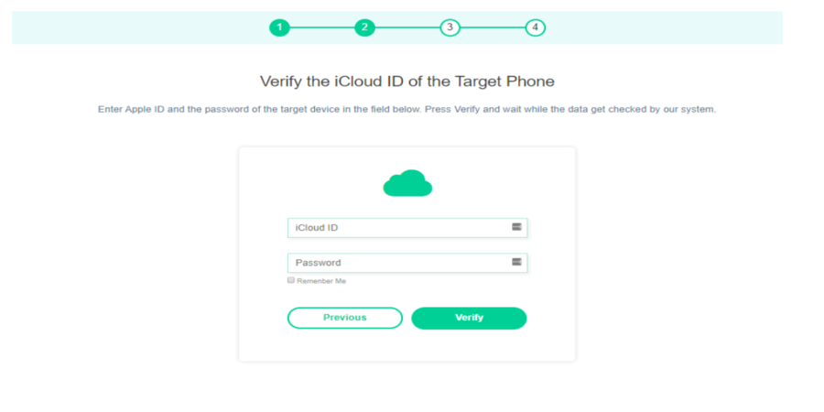Focus the iCloud ID input field
Image resolution: width=824 pixels, height=412 pixels.
407,228
